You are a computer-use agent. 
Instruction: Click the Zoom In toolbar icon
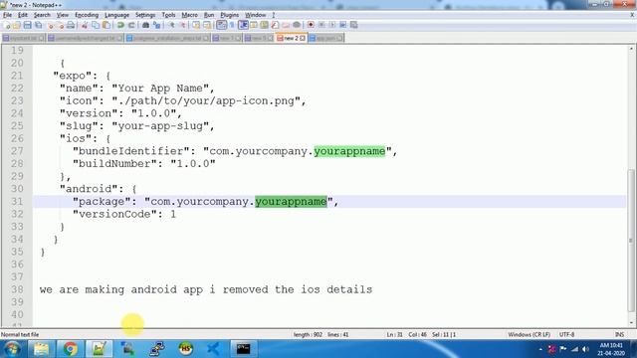point(171,25)
